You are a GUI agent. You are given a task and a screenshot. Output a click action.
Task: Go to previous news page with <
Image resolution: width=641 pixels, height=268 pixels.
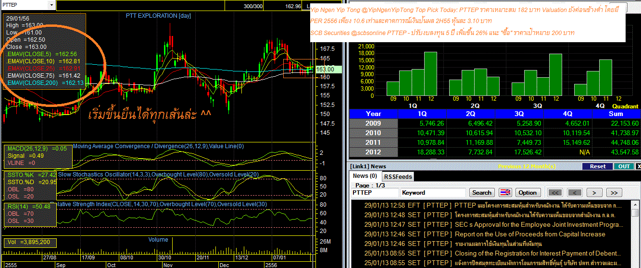574,192
